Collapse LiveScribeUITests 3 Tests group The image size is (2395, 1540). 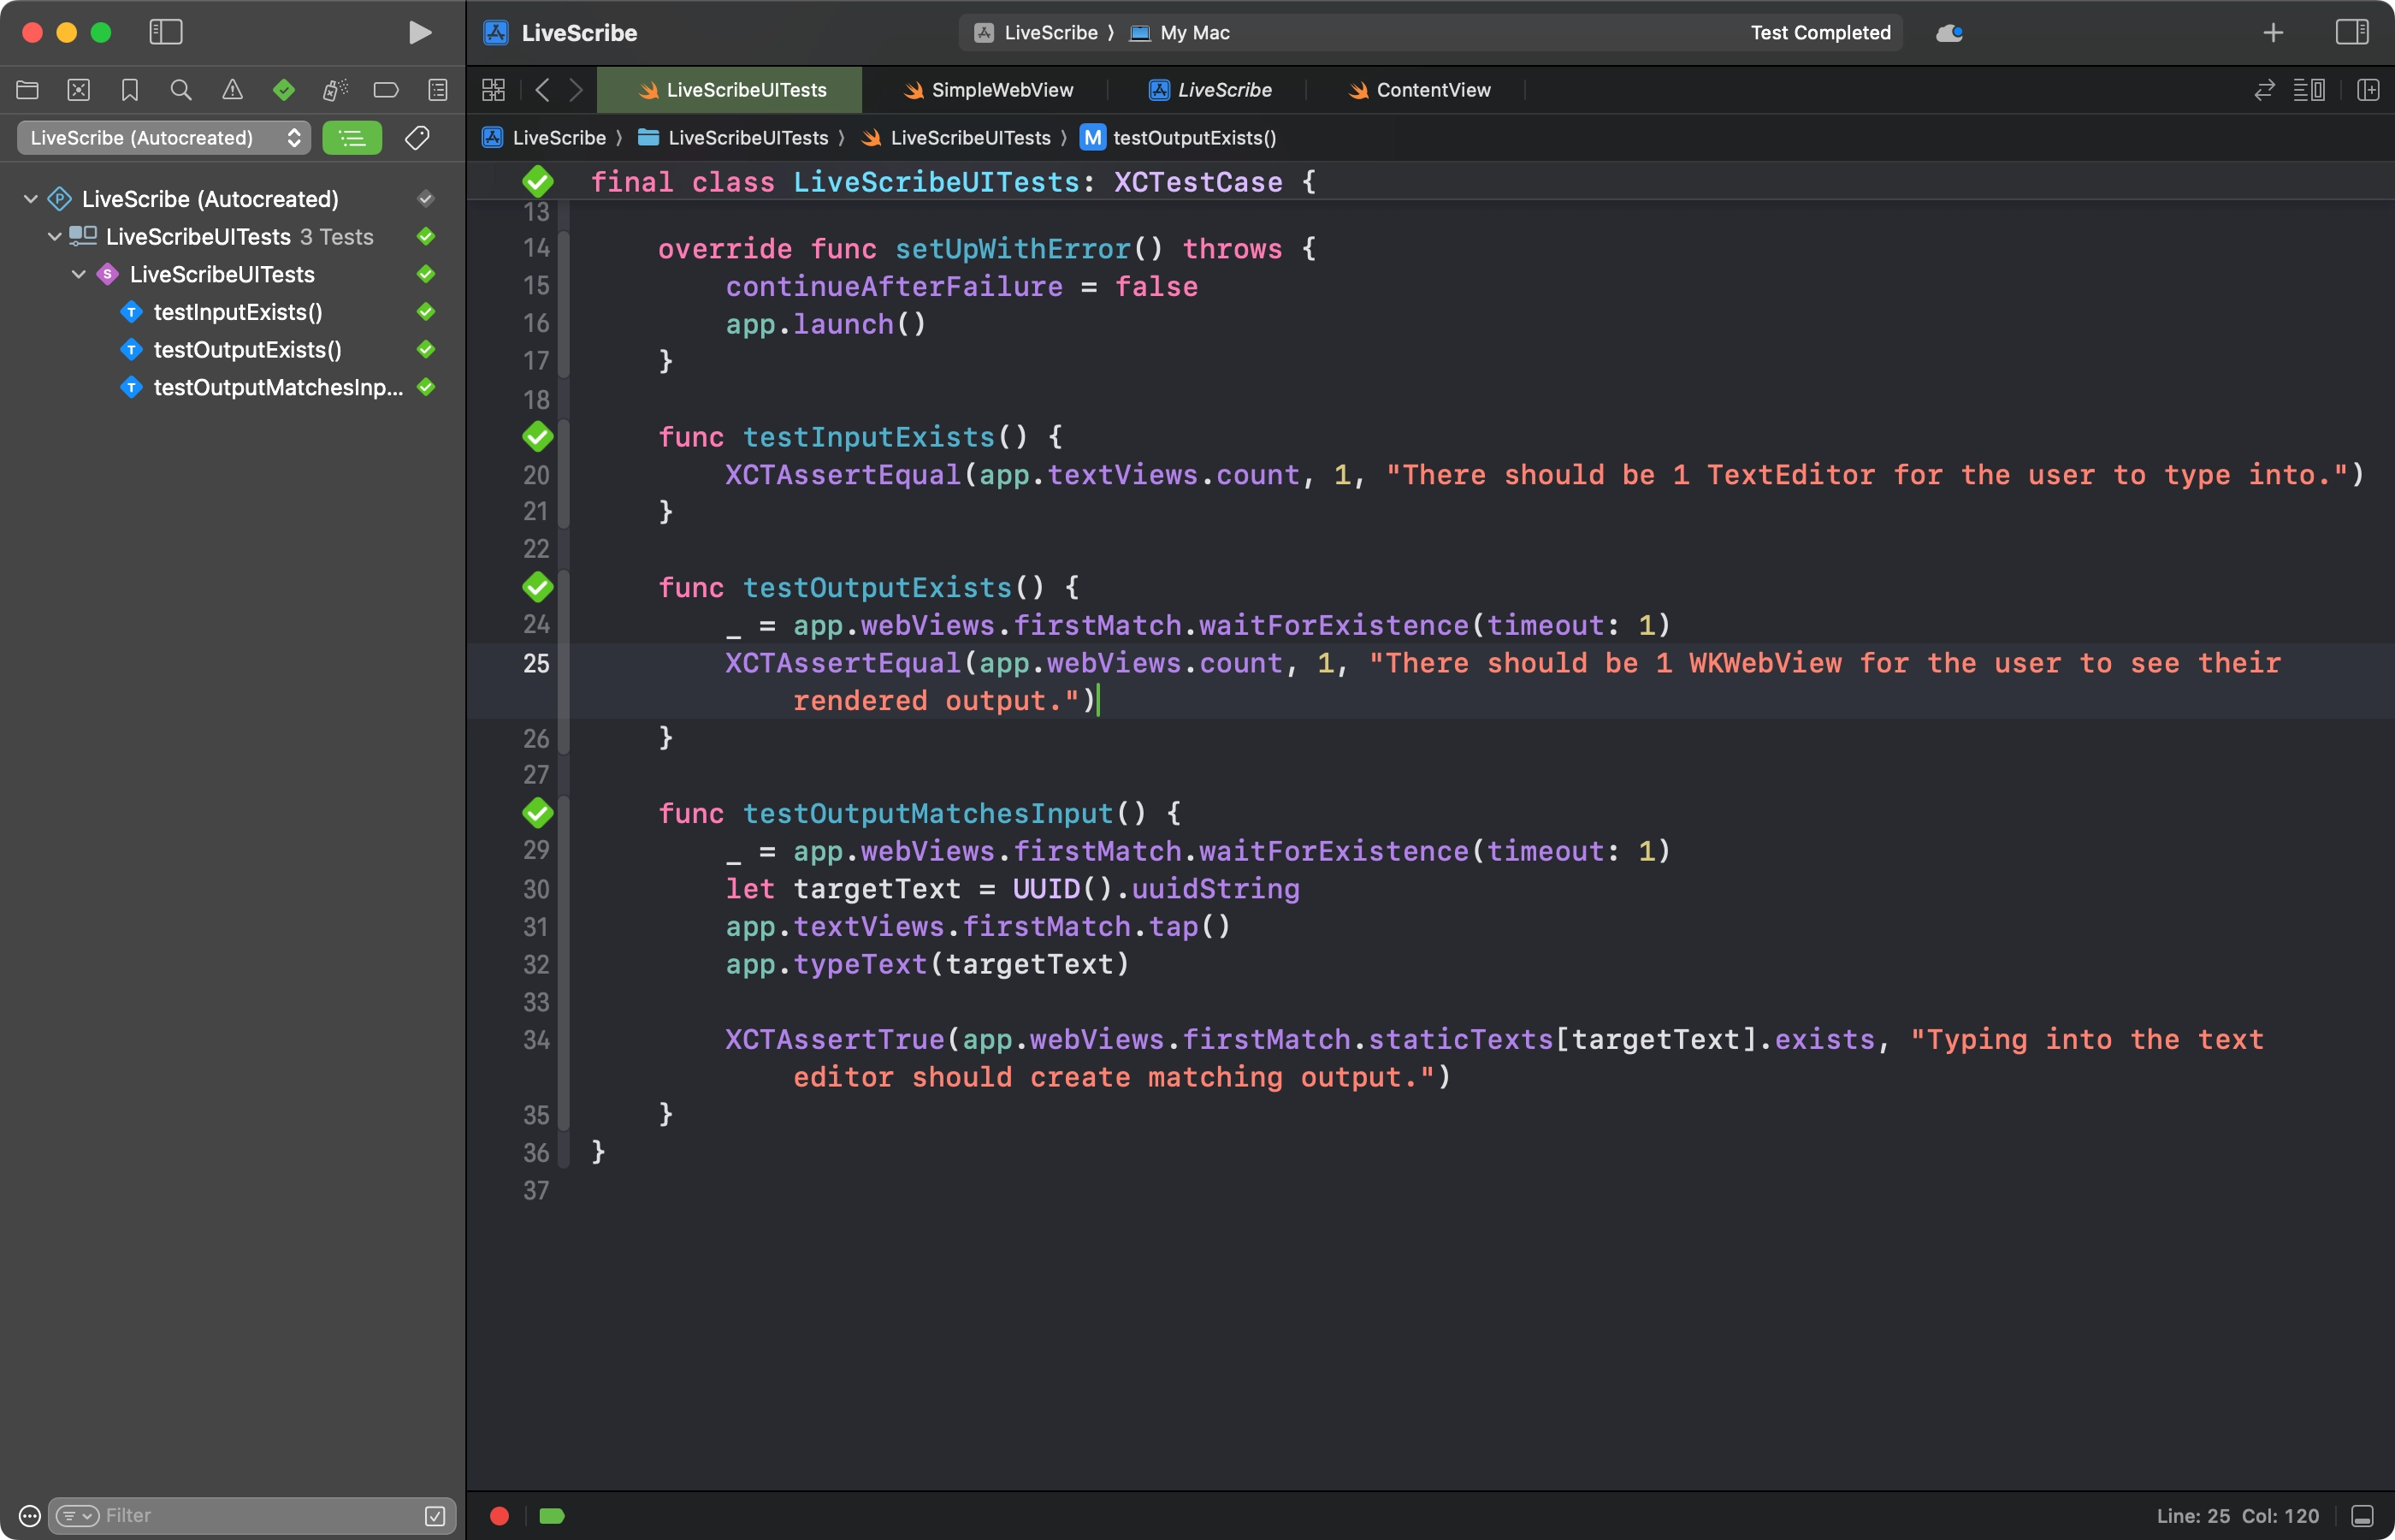tap(55, 237)
